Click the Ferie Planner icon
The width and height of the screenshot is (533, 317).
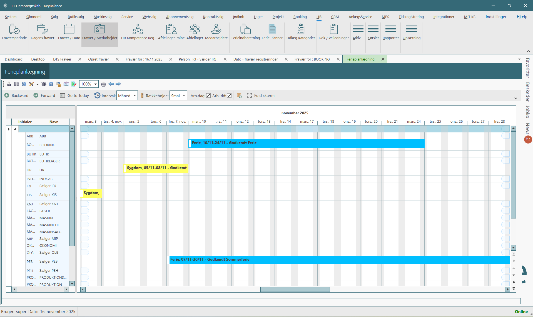coord(272,32)
